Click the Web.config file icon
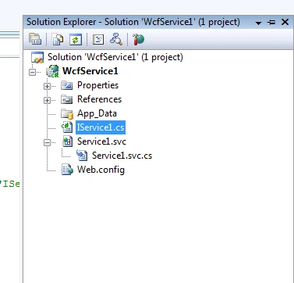Screen dimensions: 294x283 point(67,170)
